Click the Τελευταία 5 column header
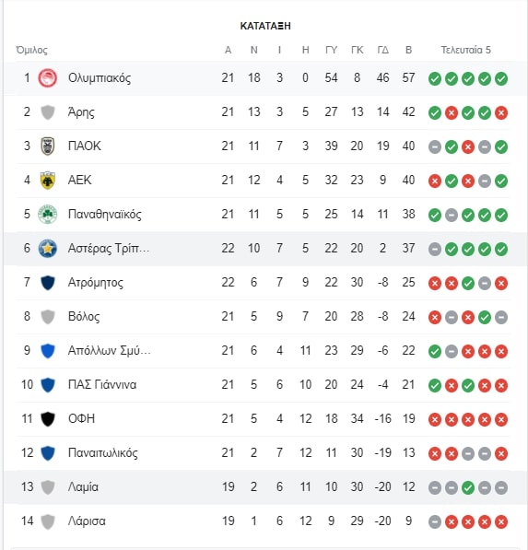The image size is (528, 550). [x=465, y=50]
